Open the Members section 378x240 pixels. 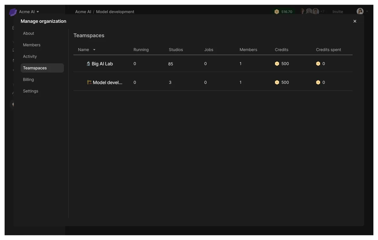click(x=32, y=45)
